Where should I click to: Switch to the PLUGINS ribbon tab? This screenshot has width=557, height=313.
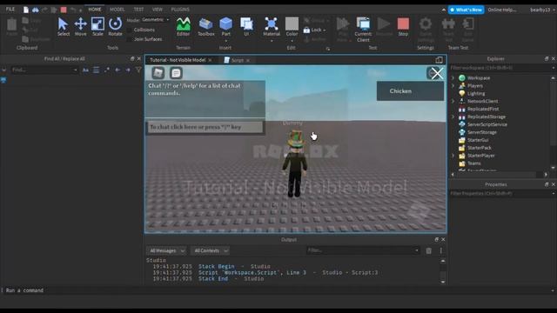(x=180, y=10)
